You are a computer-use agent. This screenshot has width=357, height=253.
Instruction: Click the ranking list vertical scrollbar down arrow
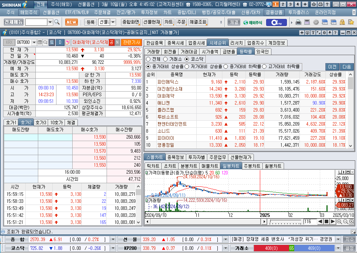pyautogui.click(x=350, y=146)
